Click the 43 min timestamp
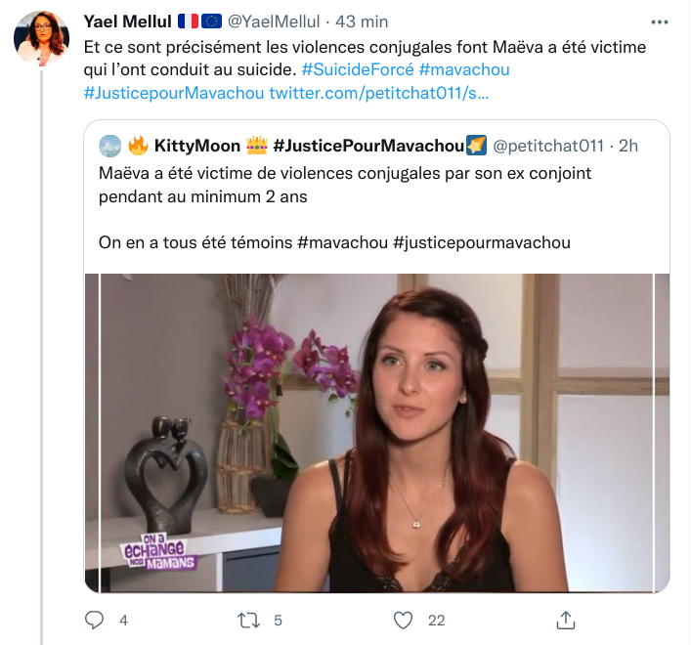Image resolution: width=691 pixels, height=645 pixels. (x=362, y=21)
